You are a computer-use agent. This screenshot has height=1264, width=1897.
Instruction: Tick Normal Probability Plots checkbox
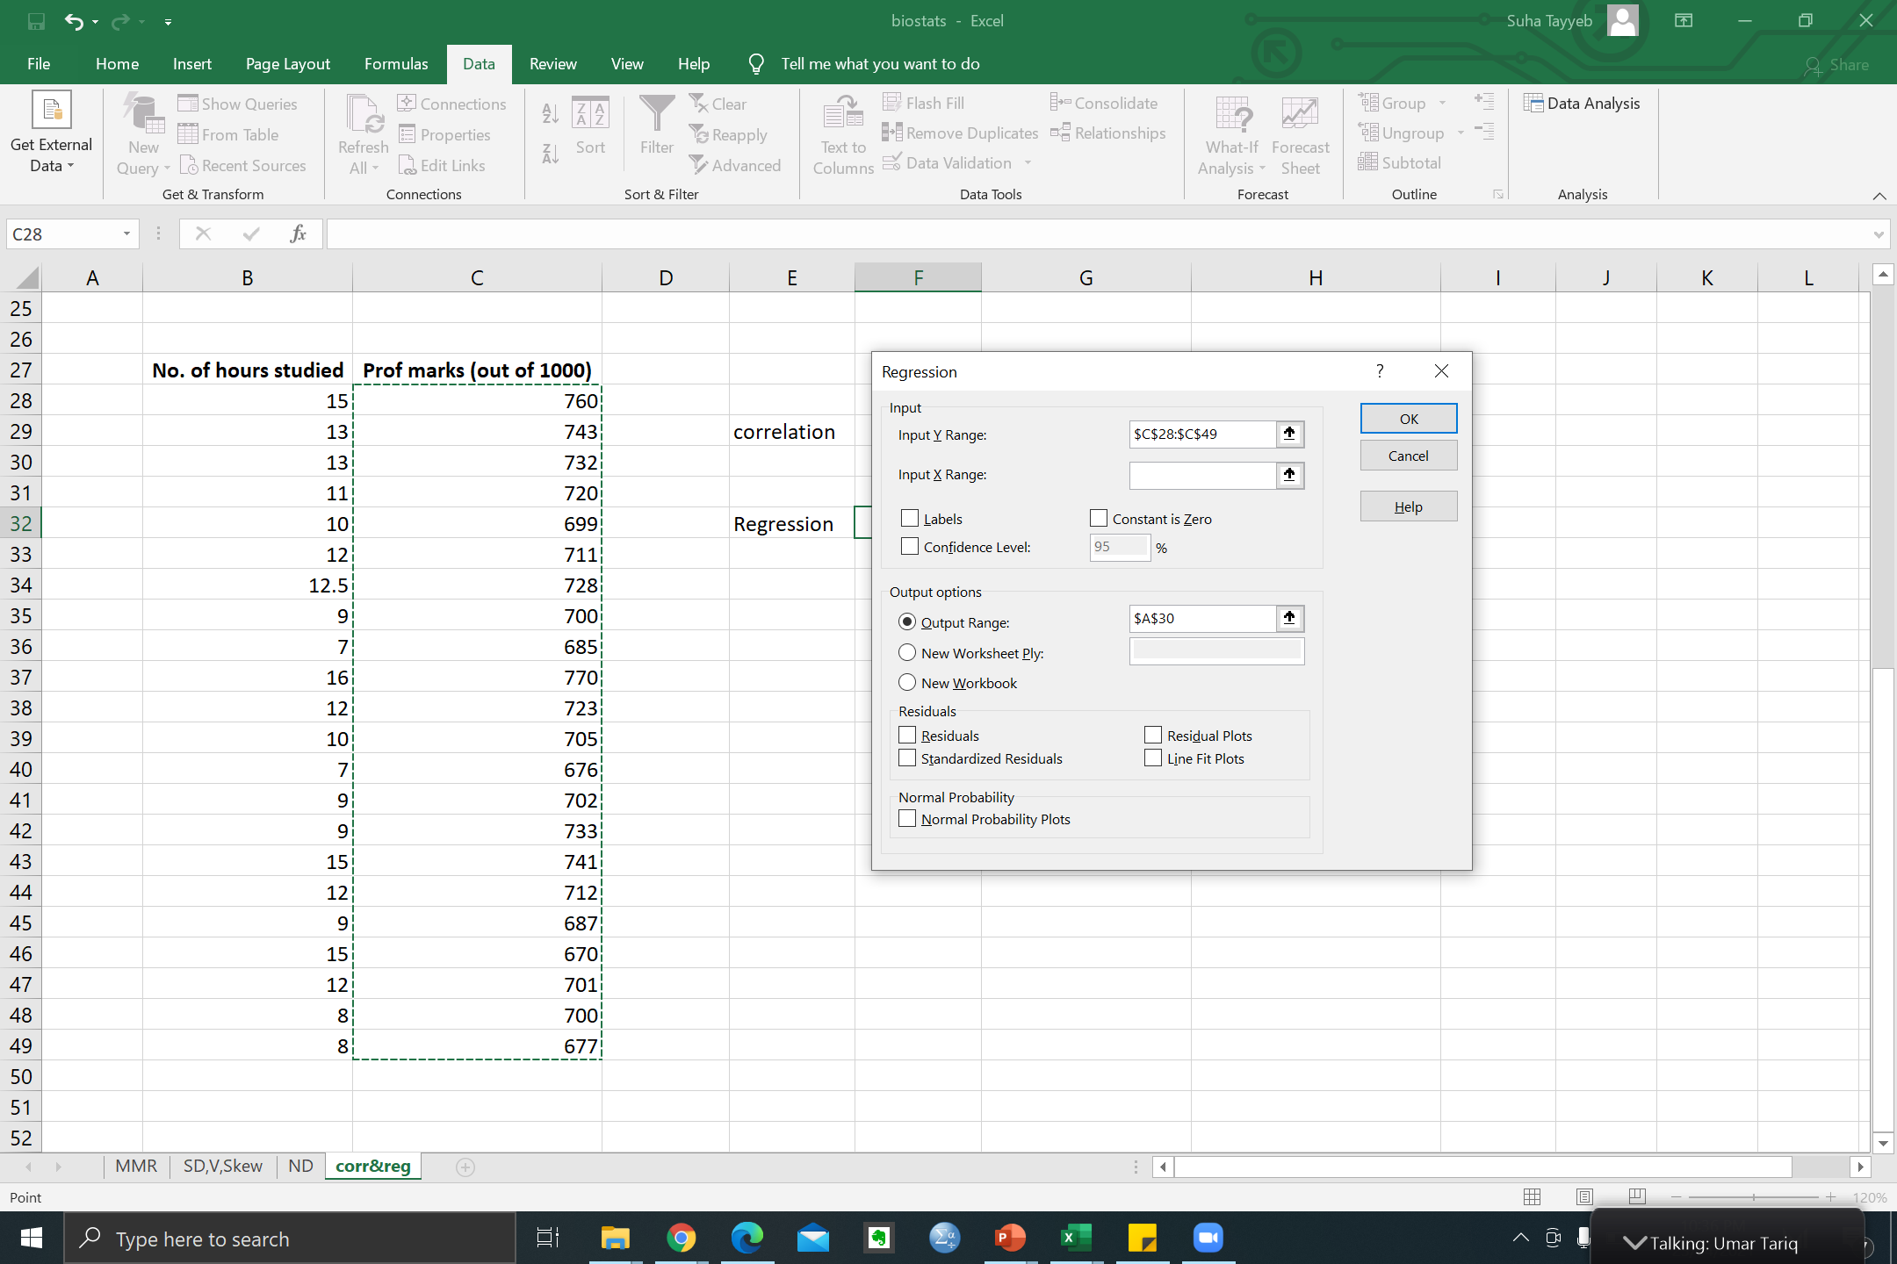point(907,819)
